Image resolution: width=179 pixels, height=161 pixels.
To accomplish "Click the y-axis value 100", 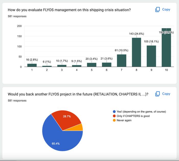I will pyautogui.click(x=19, y=46).
